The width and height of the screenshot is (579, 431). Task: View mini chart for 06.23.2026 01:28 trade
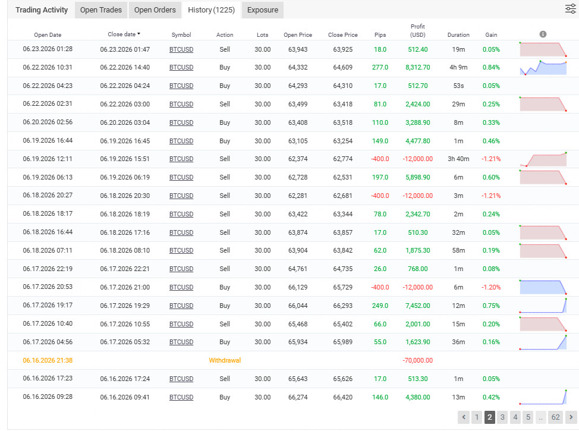543,49
